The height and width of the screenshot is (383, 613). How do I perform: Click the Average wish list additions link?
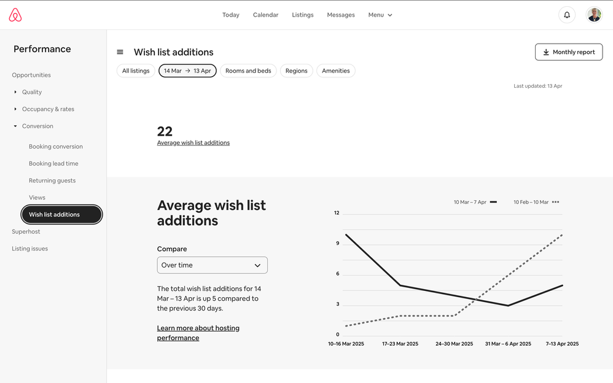tap(193, 143)
